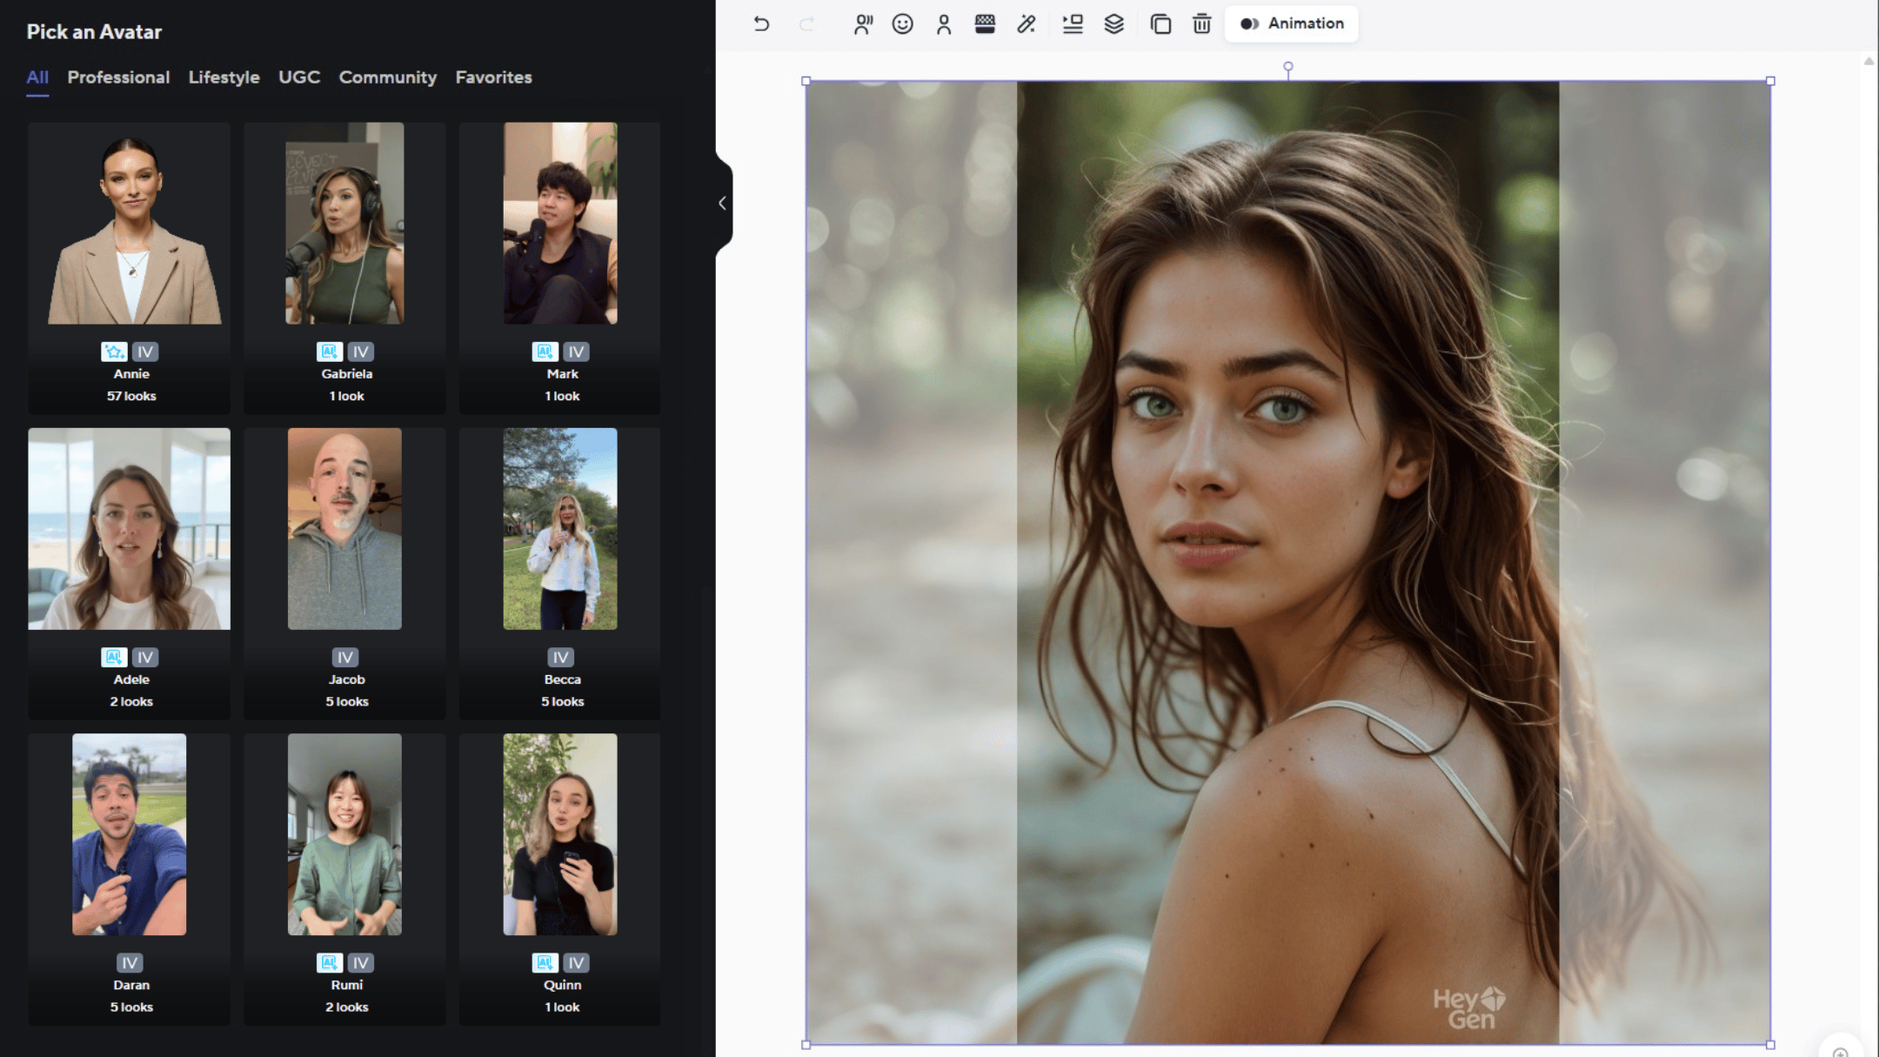The width and height of the screenshot is (1879, 1057).
Task: Select the emotion smiley icon
Action: point(902,24)
